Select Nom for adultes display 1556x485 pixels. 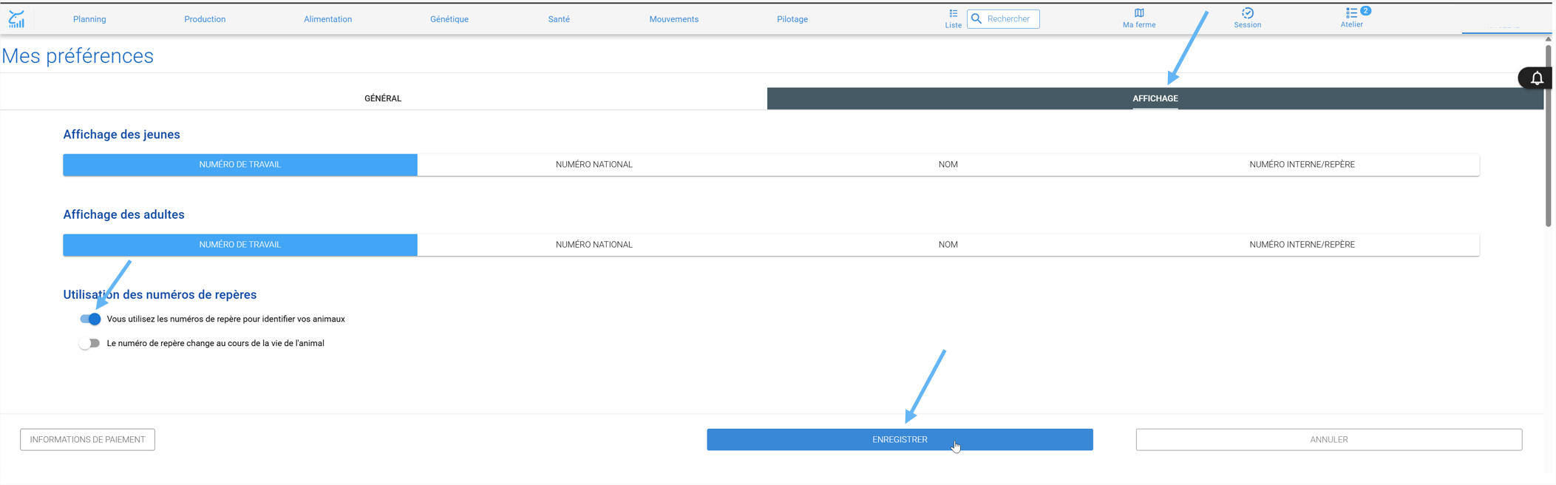click(x=948, y=245)
